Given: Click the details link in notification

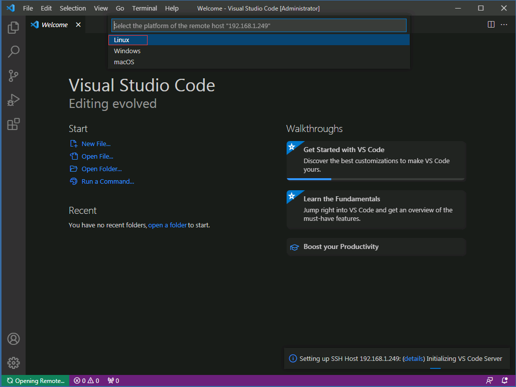Looking at the screenshot, I should (414, 359).
